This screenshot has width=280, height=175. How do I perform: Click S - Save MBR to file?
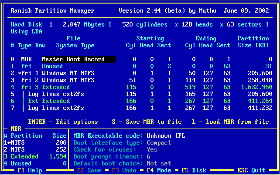[x=147, y=122]
